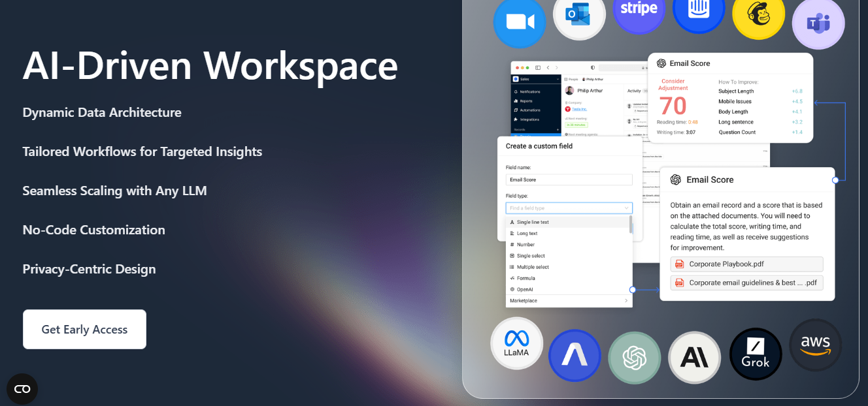868x406 pixels.
Task: Click the AWS logo icon
Action: (815, 345)
